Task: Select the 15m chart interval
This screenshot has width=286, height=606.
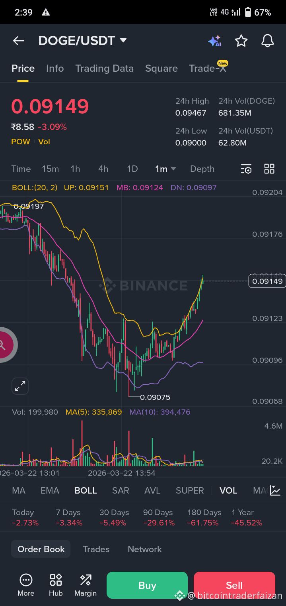Action: pyautogui.click(x=51, y=169)
